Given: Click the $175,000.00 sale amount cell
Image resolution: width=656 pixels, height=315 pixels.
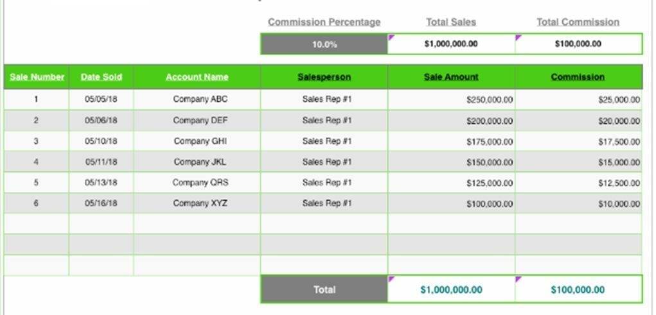Looking at the screenshot, I should [x=489, y=141].
